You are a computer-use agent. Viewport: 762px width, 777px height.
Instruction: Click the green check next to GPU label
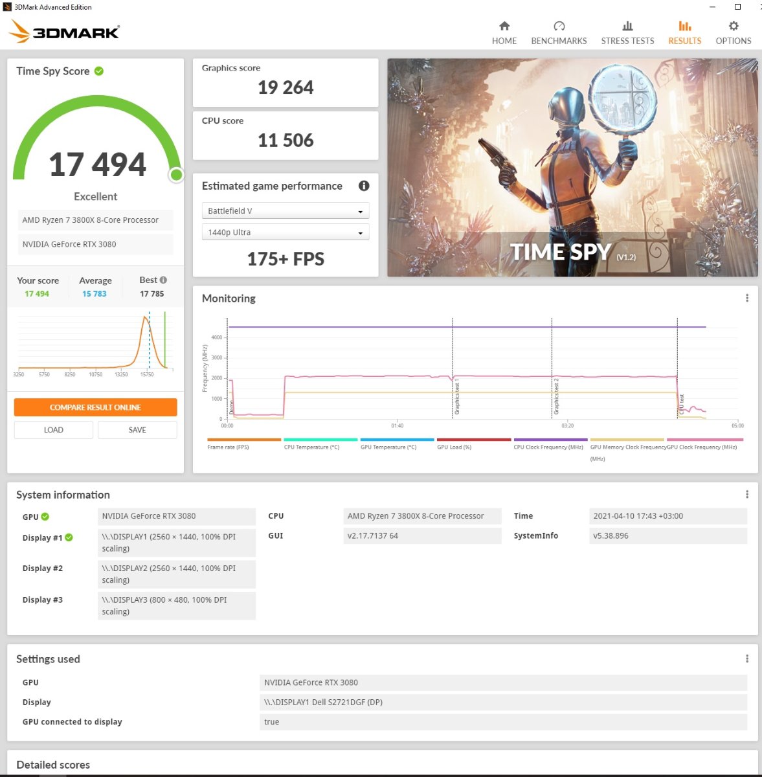(x=45, y=517)
